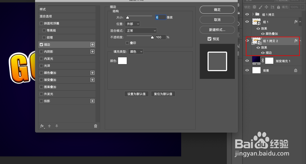This screenshot has height=164, width=306.
Task: Hide the 颜色叠加 effect on 组 1
Action: coord(263,34)
